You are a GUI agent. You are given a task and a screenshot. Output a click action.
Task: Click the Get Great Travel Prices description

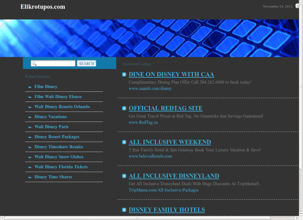196,116
